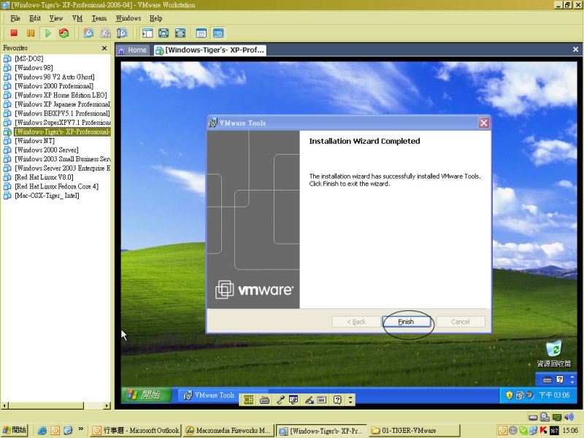The image size is (584, 438).
Task: Click the red Power Off toolbar button
Action: tap(14, 33)
